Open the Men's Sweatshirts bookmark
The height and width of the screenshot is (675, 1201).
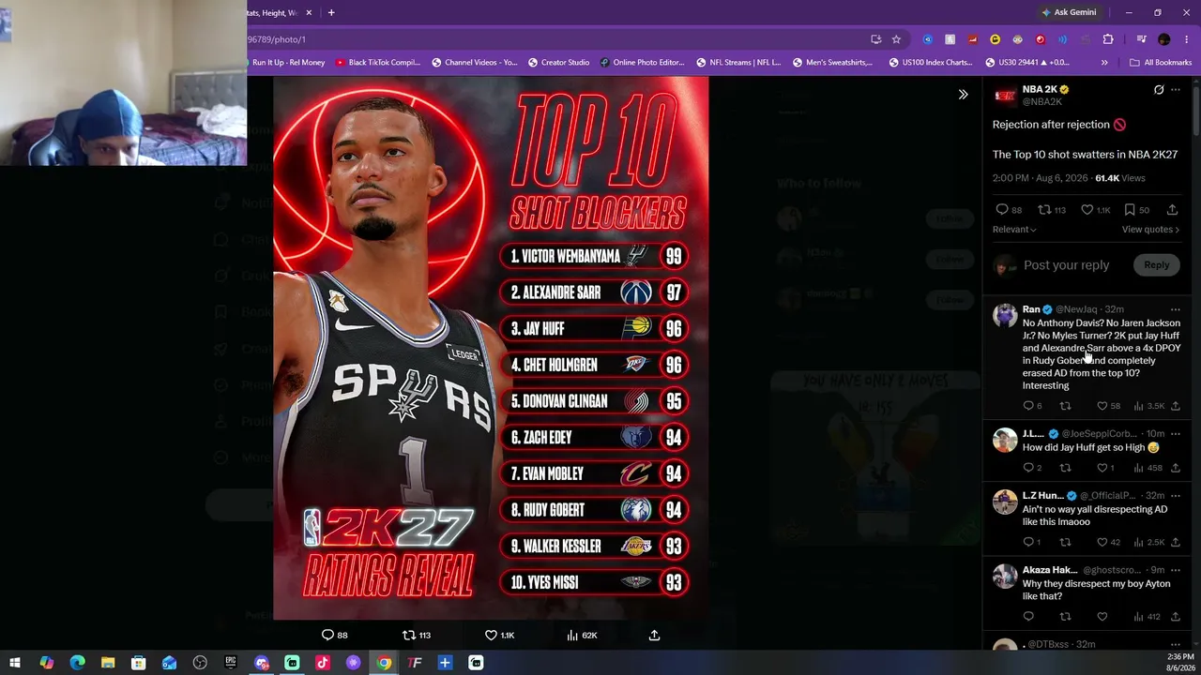(x=832, y=63)
